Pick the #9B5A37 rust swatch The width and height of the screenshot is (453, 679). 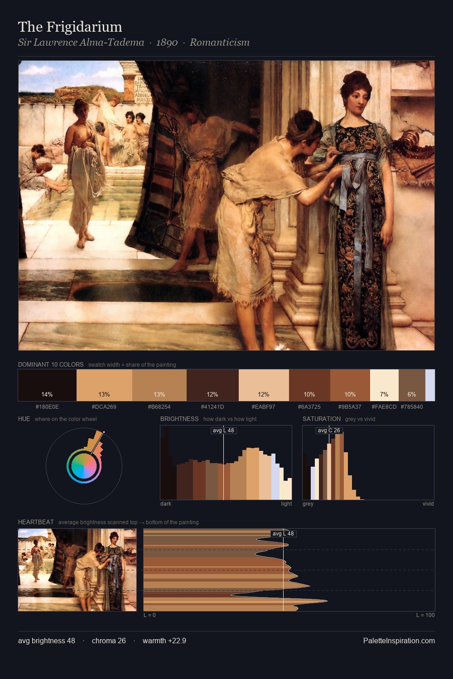point(350,385)
